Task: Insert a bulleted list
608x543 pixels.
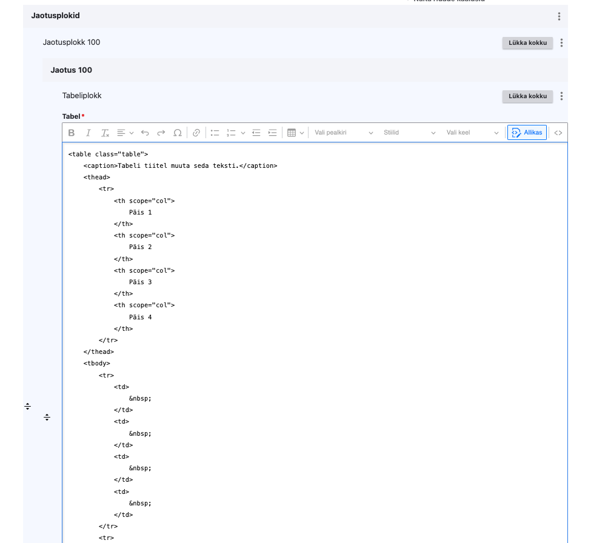Action: point(215,133)
